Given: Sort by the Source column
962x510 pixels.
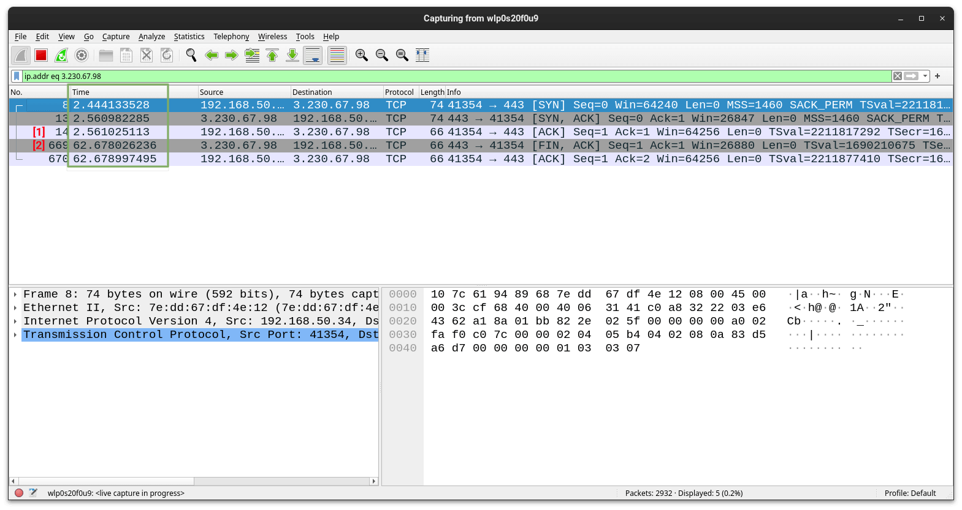Looking at the screenshot, I should point(244,92).
